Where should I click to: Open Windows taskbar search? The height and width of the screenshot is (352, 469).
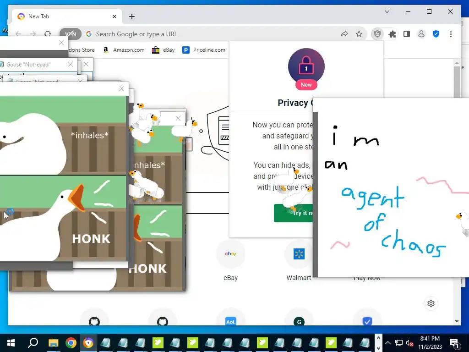(x=33, y=343)
